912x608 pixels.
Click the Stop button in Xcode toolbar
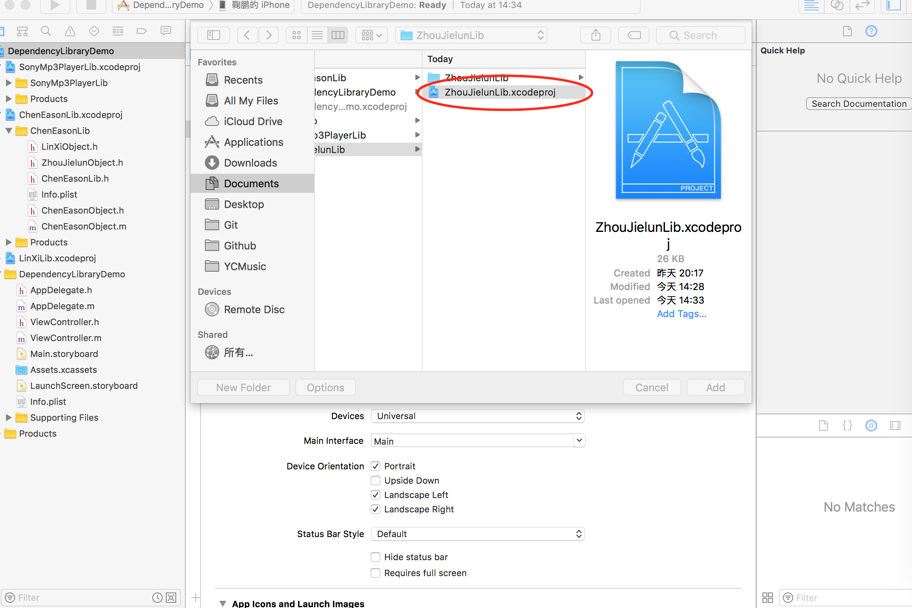click(91, 6)
